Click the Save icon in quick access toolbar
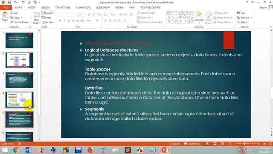Viewport: 273px width, 154px height. click(x=9, y=2)
